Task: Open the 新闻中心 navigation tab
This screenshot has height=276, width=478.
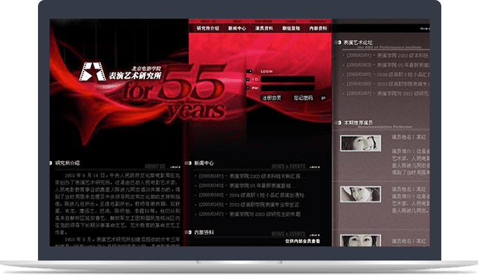Action: [237, 28]
